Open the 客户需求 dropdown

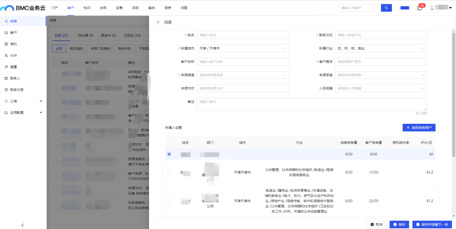(381, 62)
